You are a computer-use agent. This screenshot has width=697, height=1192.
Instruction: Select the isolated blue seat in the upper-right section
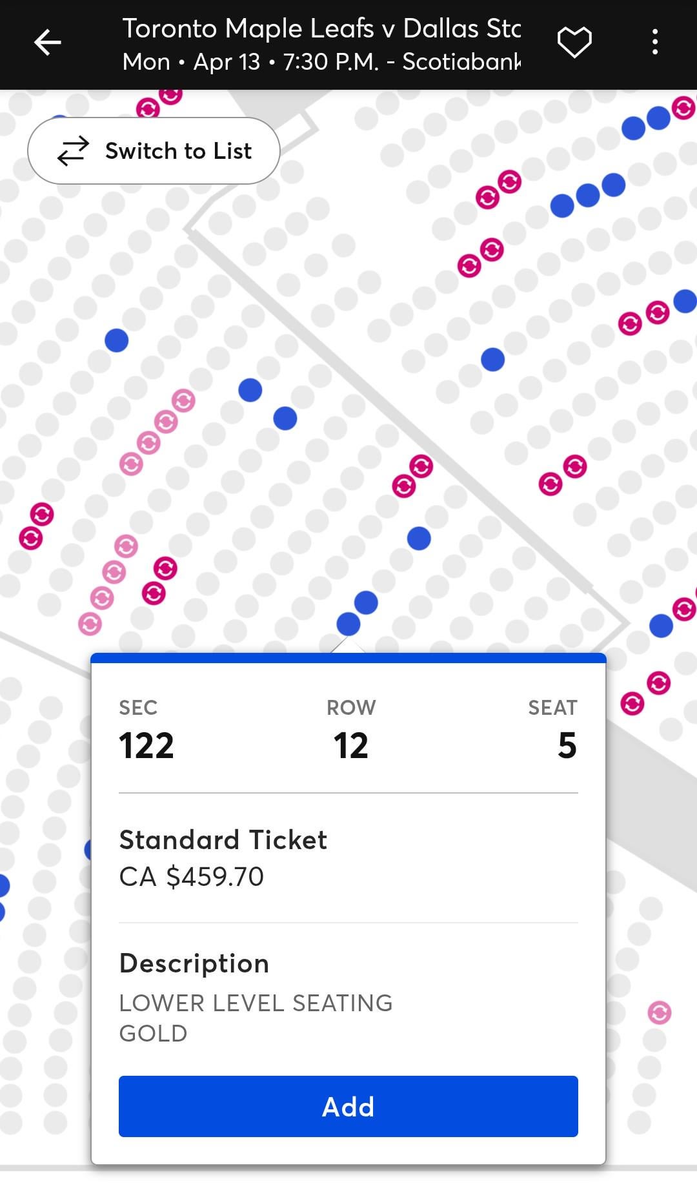(x=492, y=359)
